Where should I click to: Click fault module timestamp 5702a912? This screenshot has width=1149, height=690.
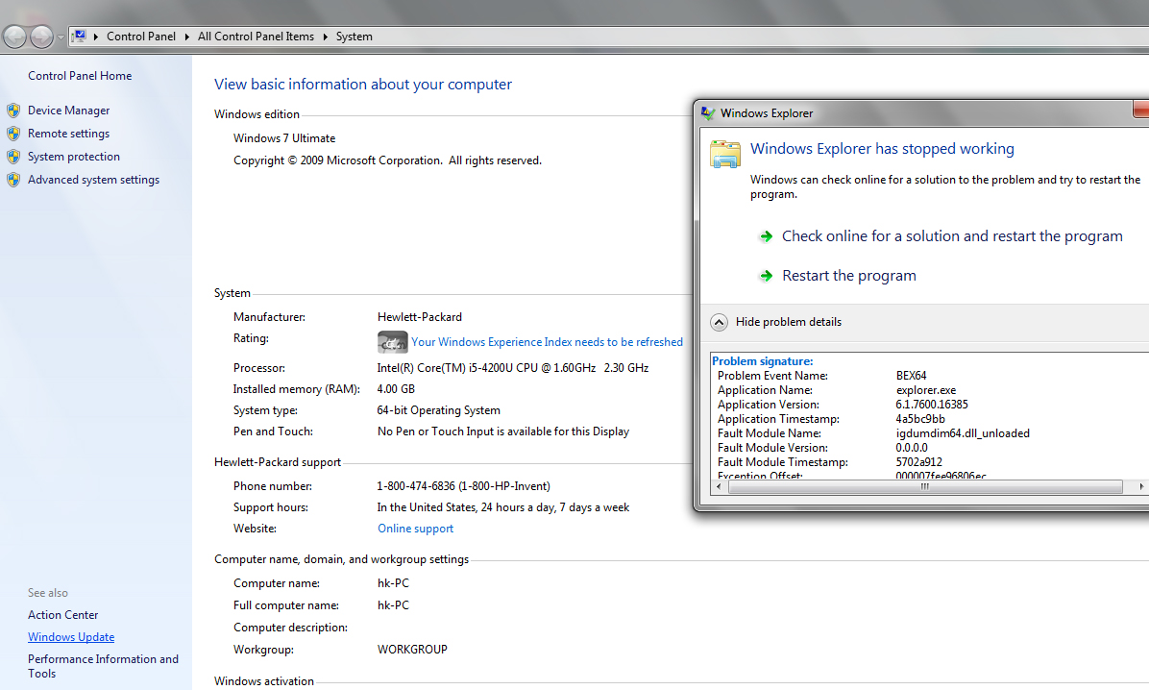coord(918,462)
